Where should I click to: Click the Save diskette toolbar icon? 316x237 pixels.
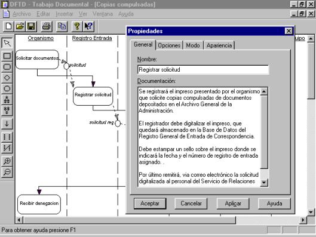pyautogui.click(x=31, y=26)
